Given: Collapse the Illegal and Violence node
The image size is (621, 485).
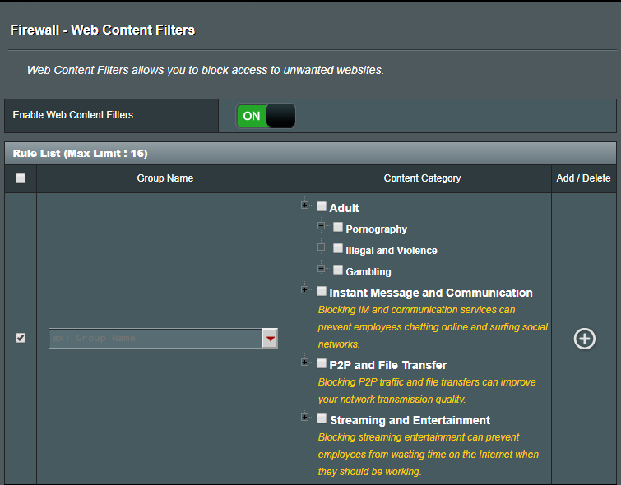Looking at the screenshot, I should tap(322, 247).
